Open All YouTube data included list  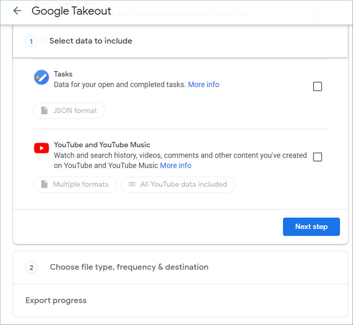[178, 184]
